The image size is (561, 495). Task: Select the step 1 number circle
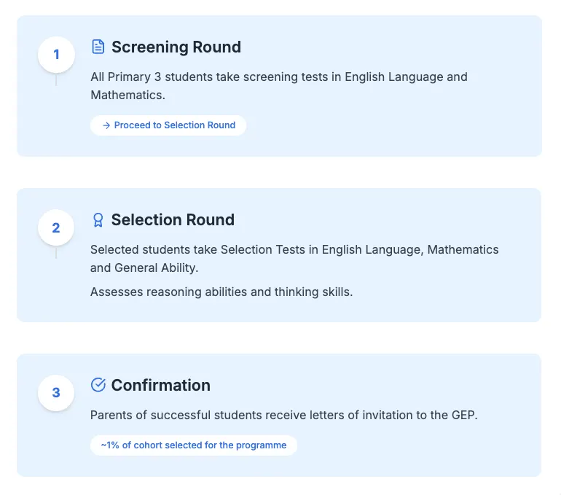pos(56,55)
